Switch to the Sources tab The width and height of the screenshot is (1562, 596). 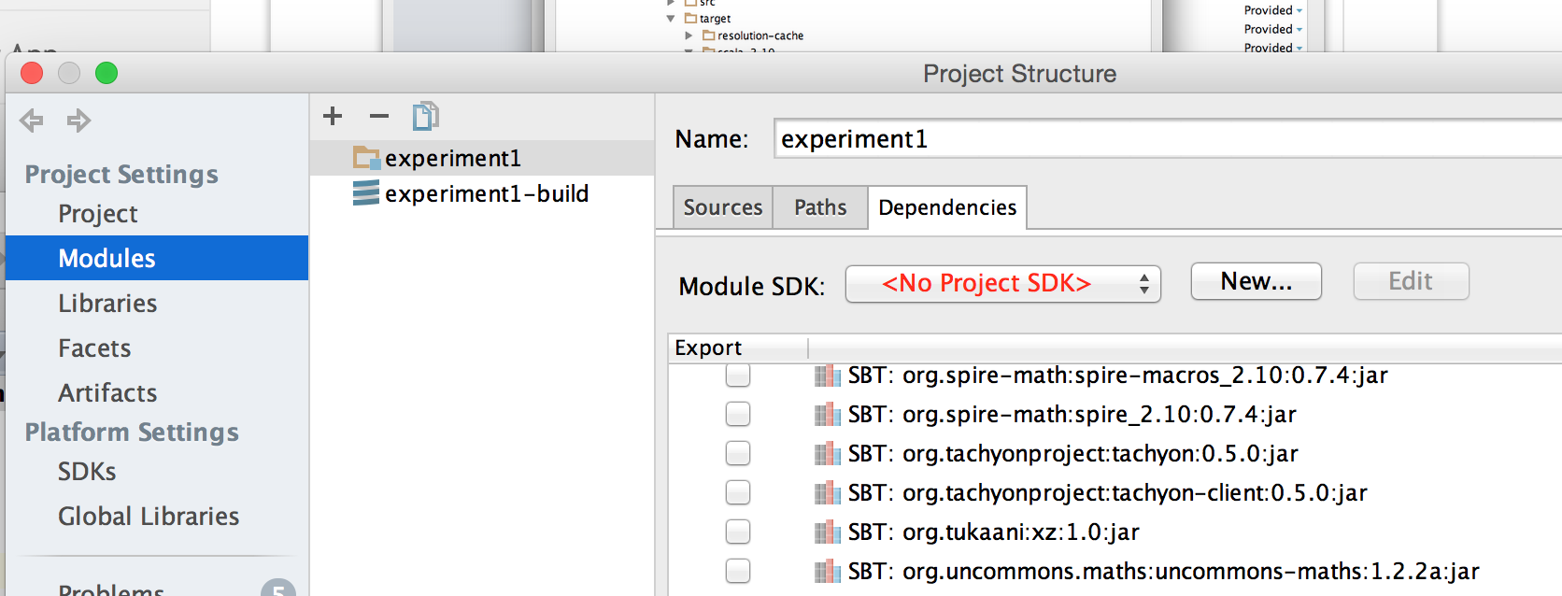tap(722, 207)
